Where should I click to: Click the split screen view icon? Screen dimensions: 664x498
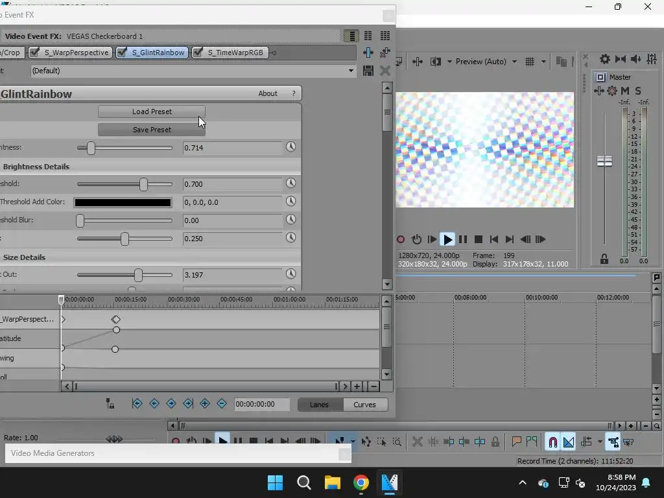pyautogui.click(x=435, y=62)
